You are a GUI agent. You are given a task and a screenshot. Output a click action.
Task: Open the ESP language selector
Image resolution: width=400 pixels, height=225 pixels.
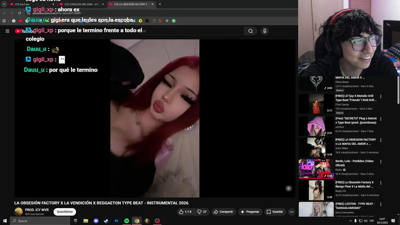tap(372, 221)
